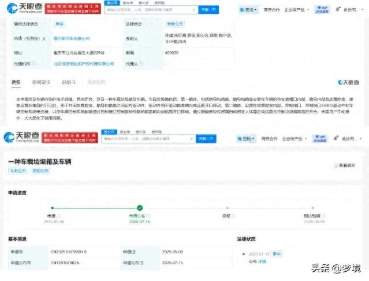Click publication date 2025-07-15 in table
The height and width of the screenshot is (281, 369).
click(x=173, y=263)
